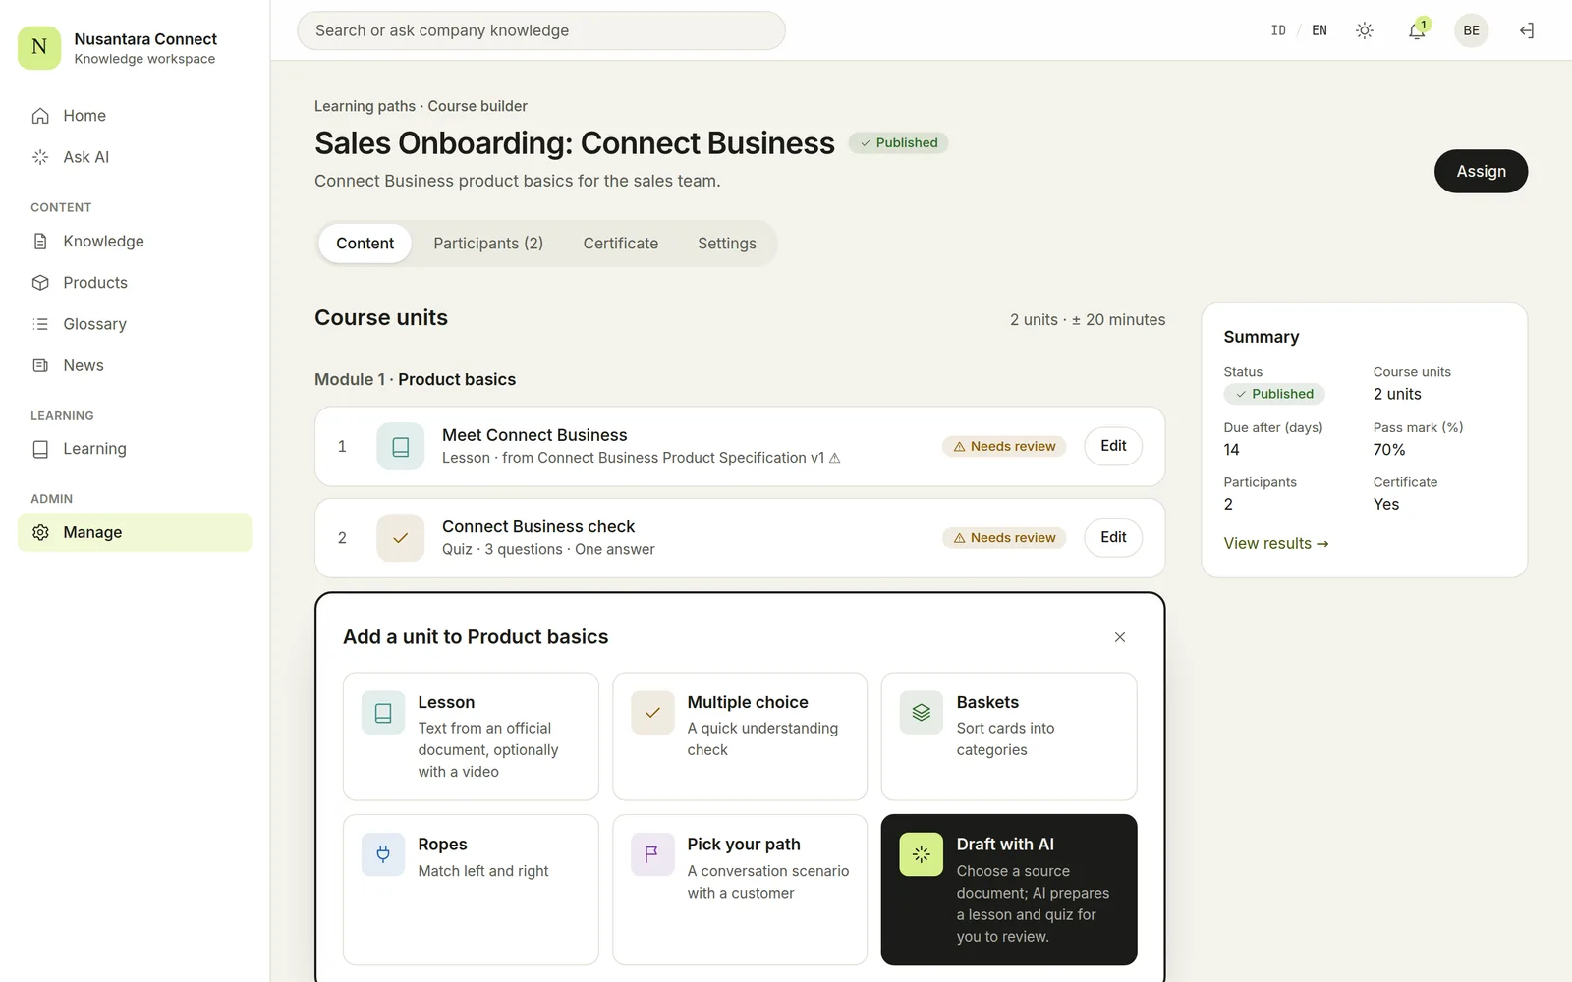Click the search company knowledge field
This screenshot has width=1572, height=982.
tap(541, 30)
